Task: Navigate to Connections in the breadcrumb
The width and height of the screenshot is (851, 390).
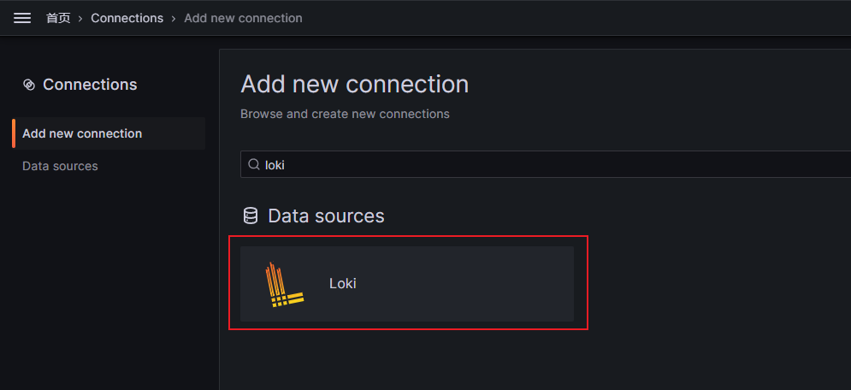Action: 127,18
